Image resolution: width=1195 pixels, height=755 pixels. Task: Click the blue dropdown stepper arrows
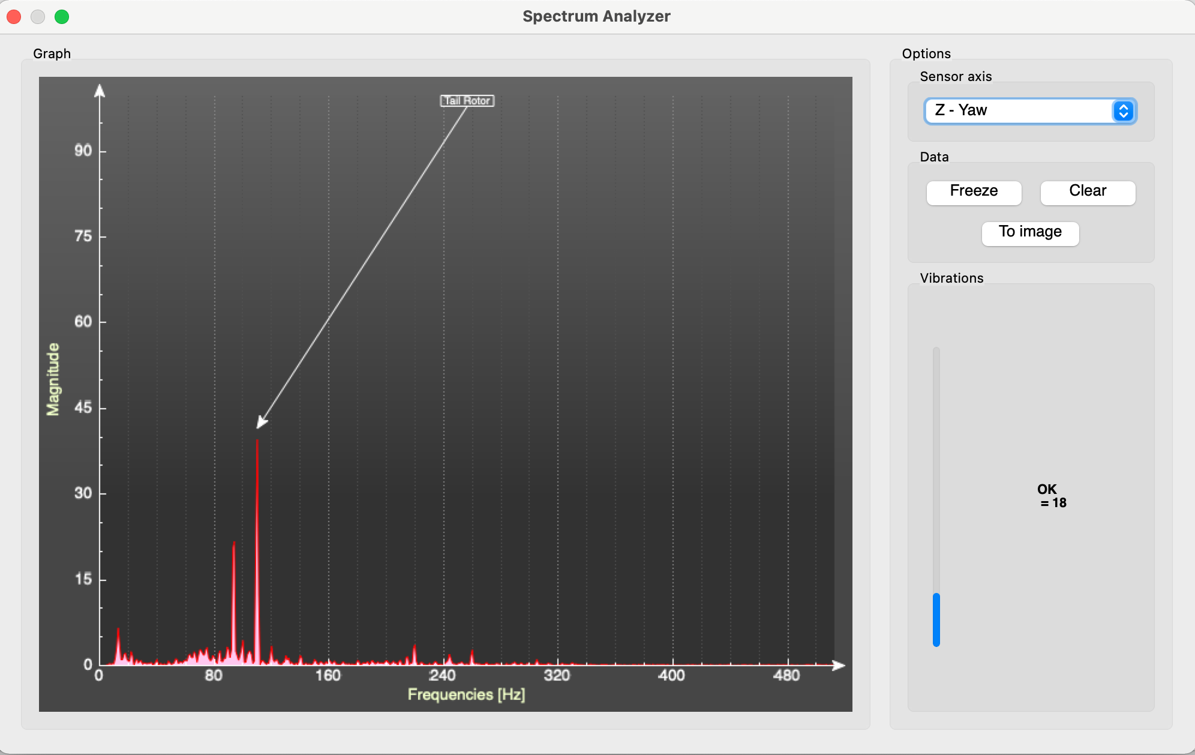point(1123,110)
